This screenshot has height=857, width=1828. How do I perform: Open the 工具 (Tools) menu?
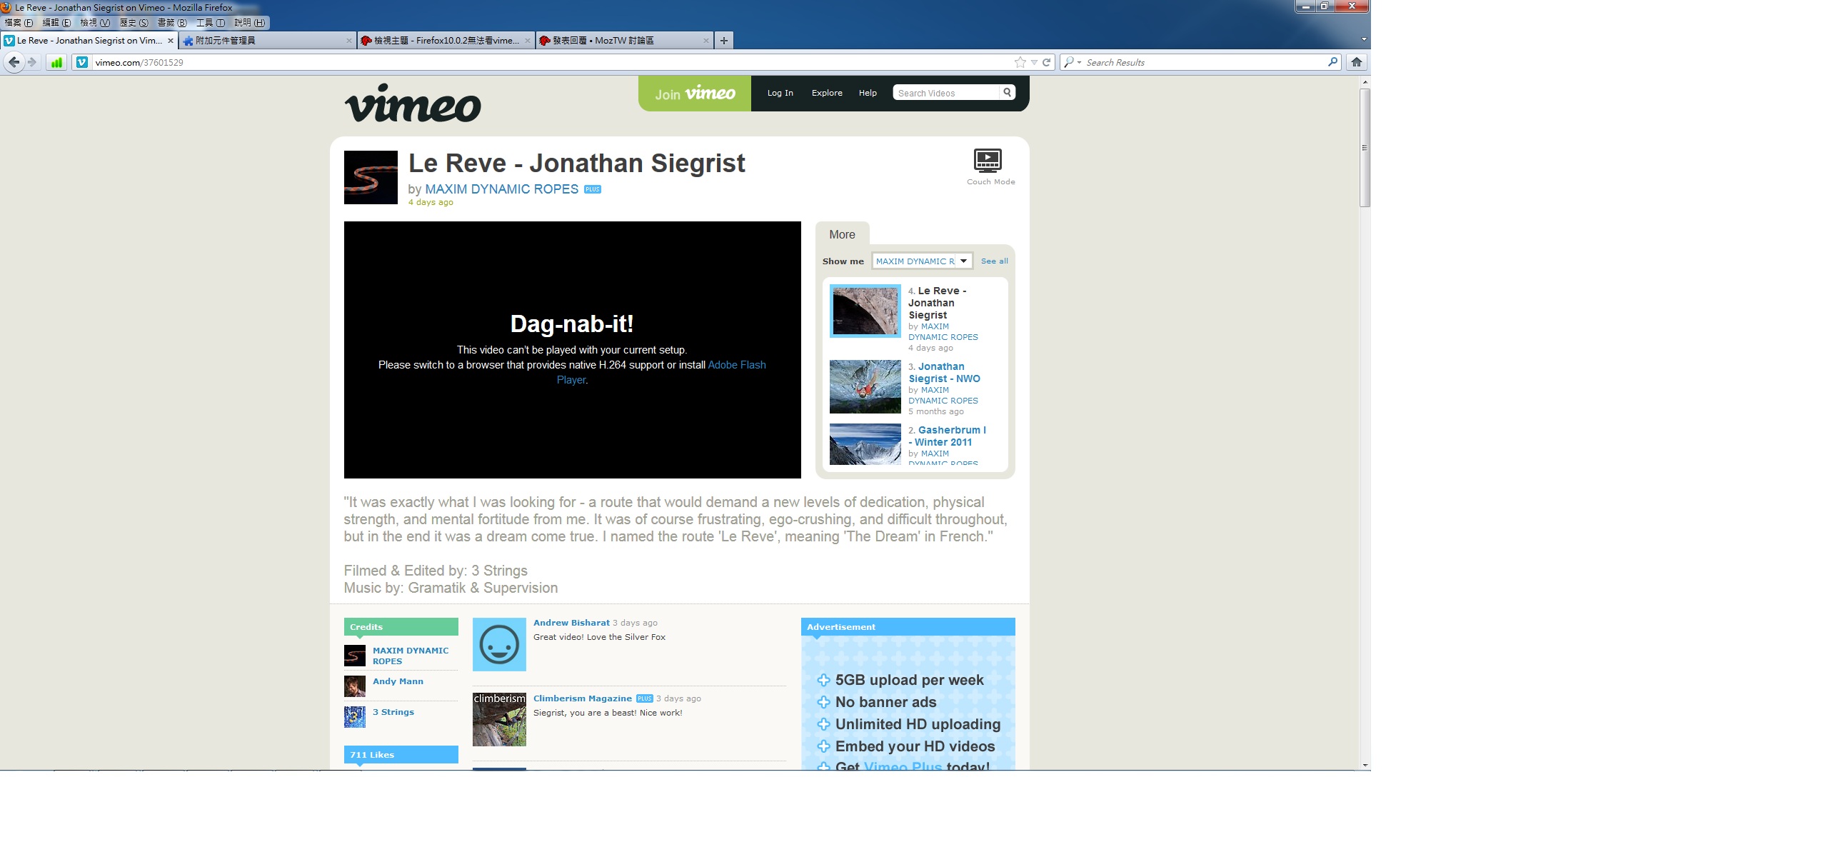(x=210, y=23)
